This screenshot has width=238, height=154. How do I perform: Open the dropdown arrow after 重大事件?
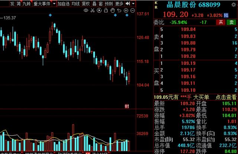(x=54, y=4)
